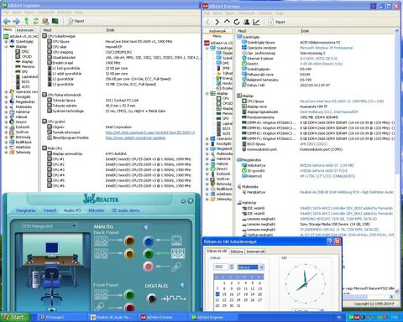
Task: Open Kedvencek tab in AIDA64 Engineer
Action: (24, 30)
